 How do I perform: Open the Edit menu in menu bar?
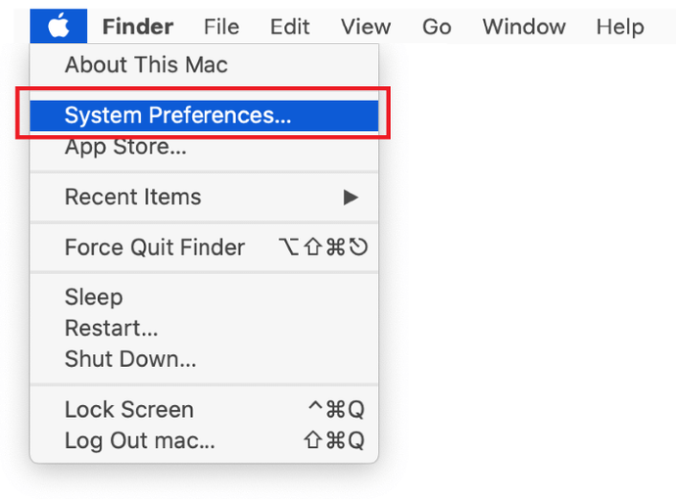click(x=290, y=26)
